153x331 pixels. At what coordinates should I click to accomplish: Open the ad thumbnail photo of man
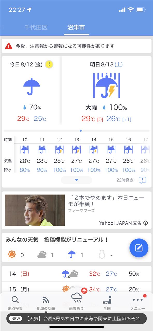tap(35, 210)
